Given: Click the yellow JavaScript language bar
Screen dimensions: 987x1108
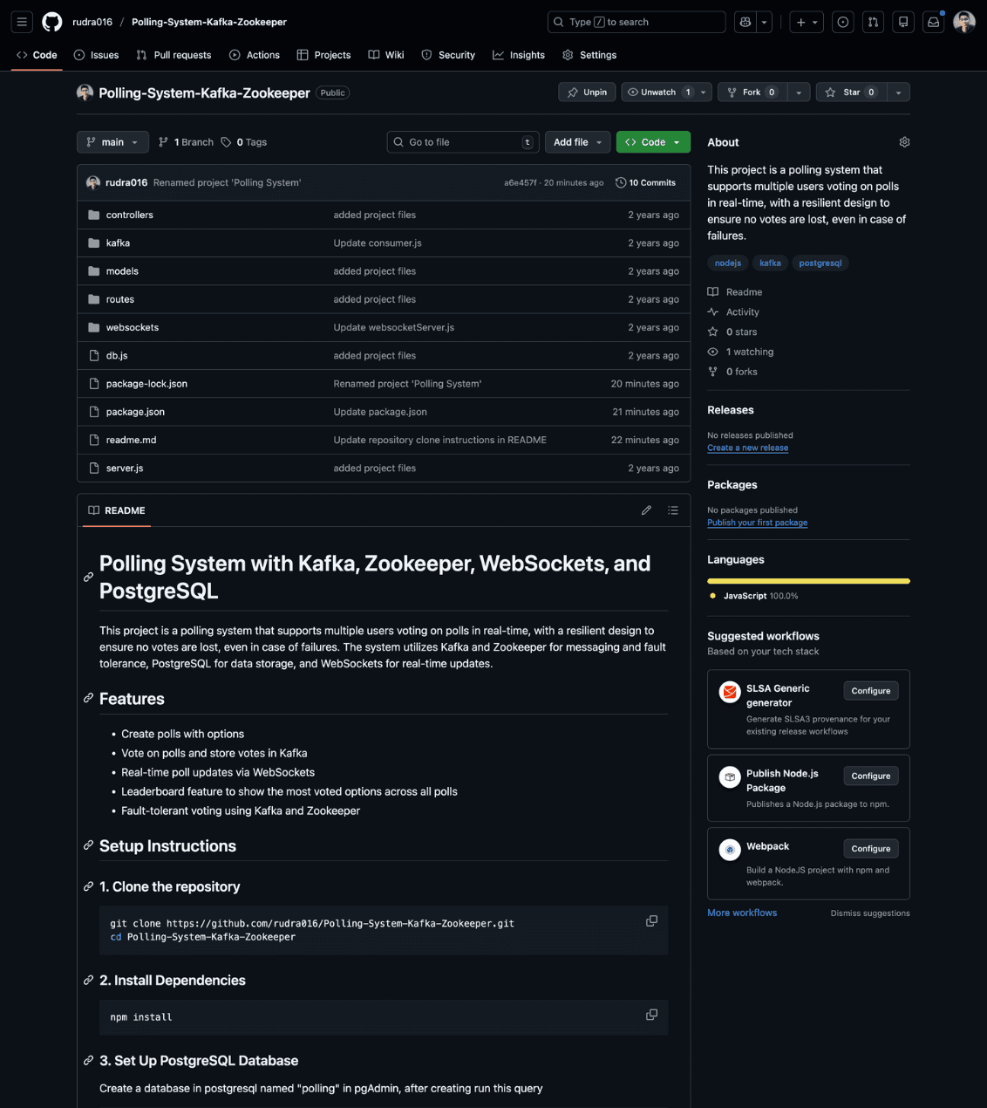Looking at the screenshot, I should point(808,581).
